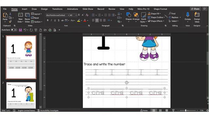Open the Shapes gallery

(x=129, y=17)
